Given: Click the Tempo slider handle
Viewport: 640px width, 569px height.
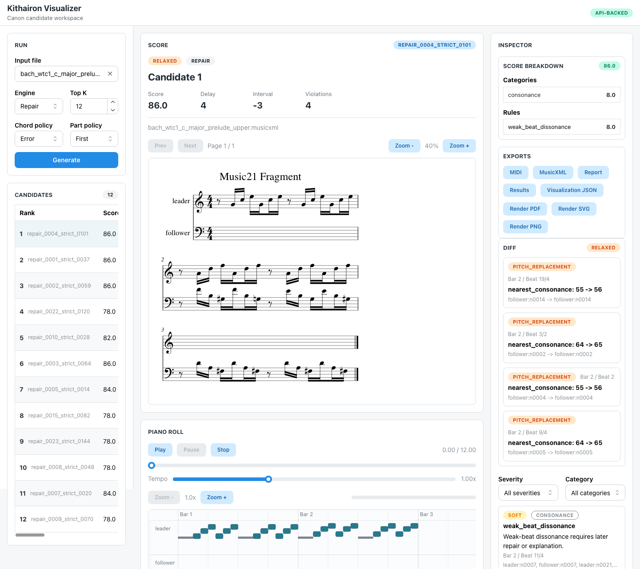Looking at the screenshot, I should (x=268, y=479).
